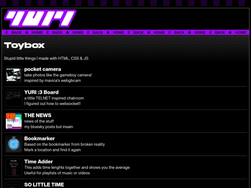This screenshot has height=188, width=251.
Task: Click text 'Useful for playlists of music or videos'
Action: [x=57, y=173]
